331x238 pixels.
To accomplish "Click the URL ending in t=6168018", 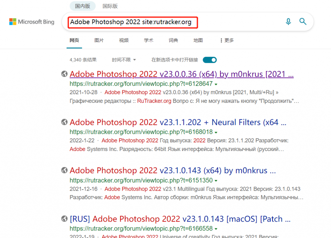I will (x=141, y=132).
